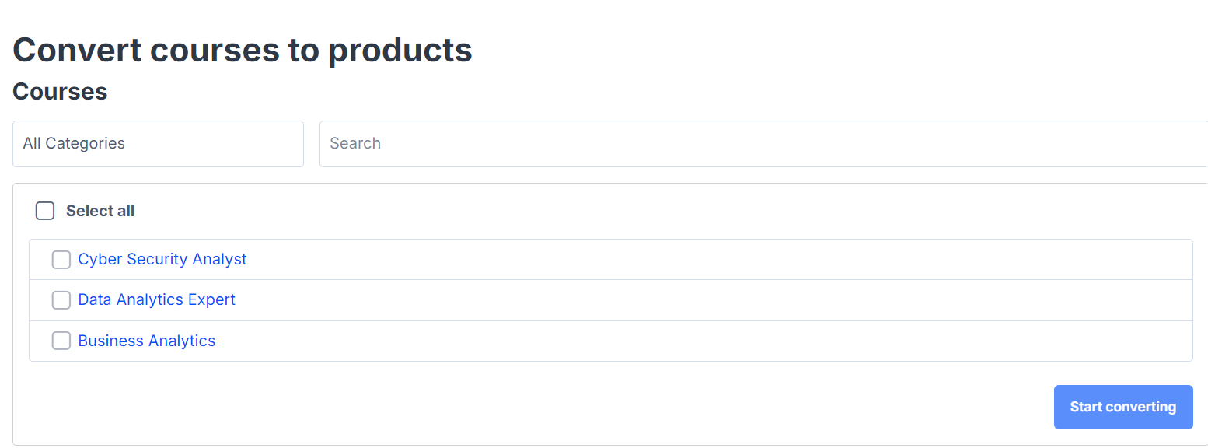Enable the Data Analytics Expert checkbox
This screenshot has width=1208, height=448.
[x=61, y=300]
